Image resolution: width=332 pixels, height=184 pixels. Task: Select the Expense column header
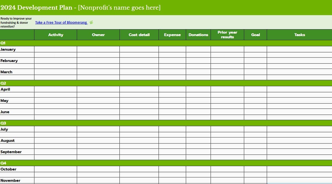click(x=172, y=35)
